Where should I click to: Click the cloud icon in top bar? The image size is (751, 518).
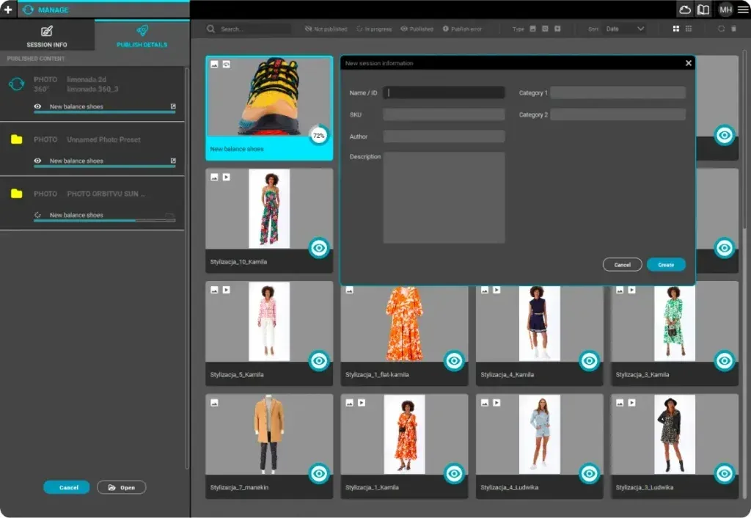[685, 10]
